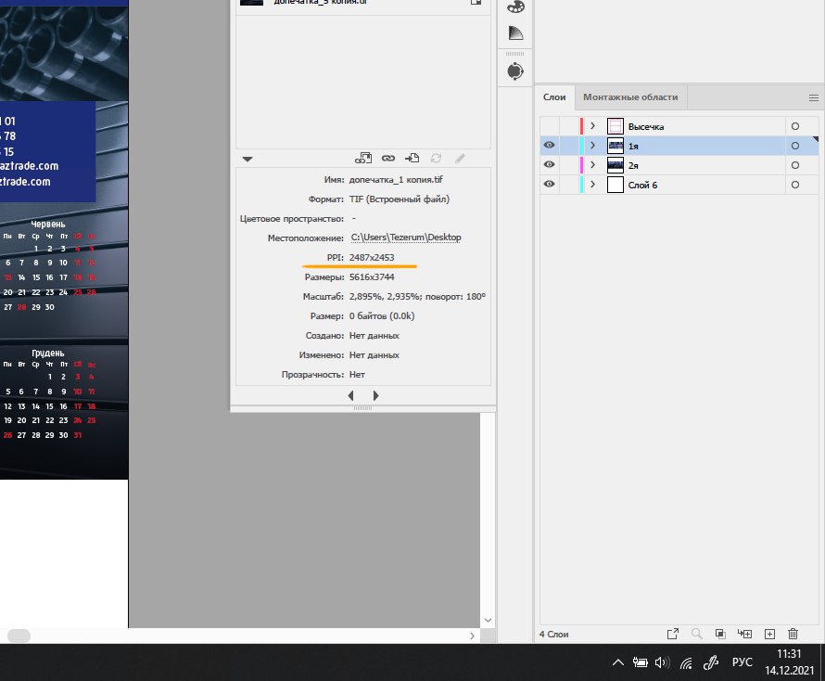Image resolution: width=825 pixels, height=681 pixels.
Task: Expand layer Высечка chevron
Action: [593, 126]
